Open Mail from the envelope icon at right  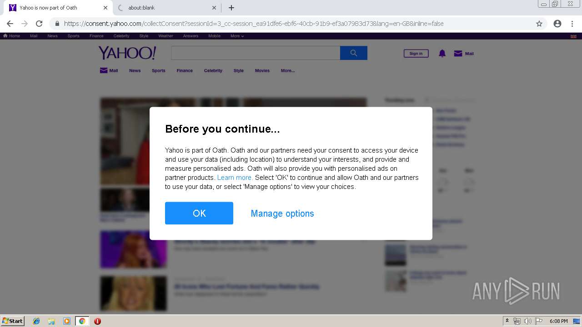pyautogui.click(x=463, y=54)
